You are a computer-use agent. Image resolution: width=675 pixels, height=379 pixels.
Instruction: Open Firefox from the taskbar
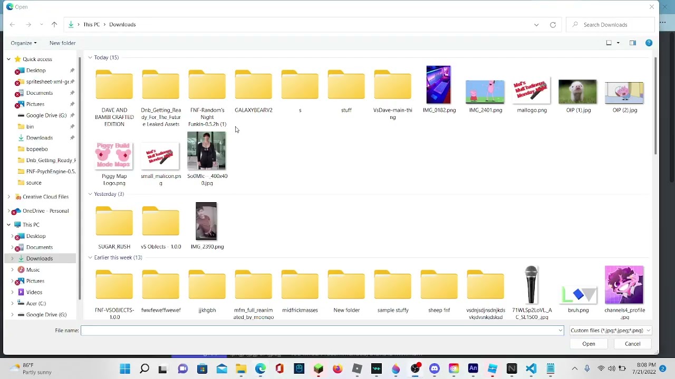pyautogui.click(x=337, y=369)
